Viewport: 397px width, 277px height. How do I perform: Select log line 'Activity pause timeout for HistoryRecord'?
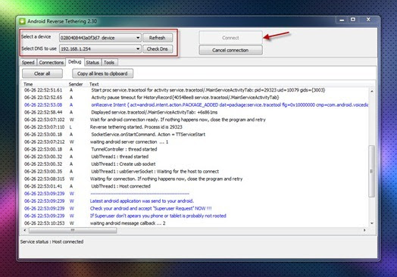pos(195,98)
